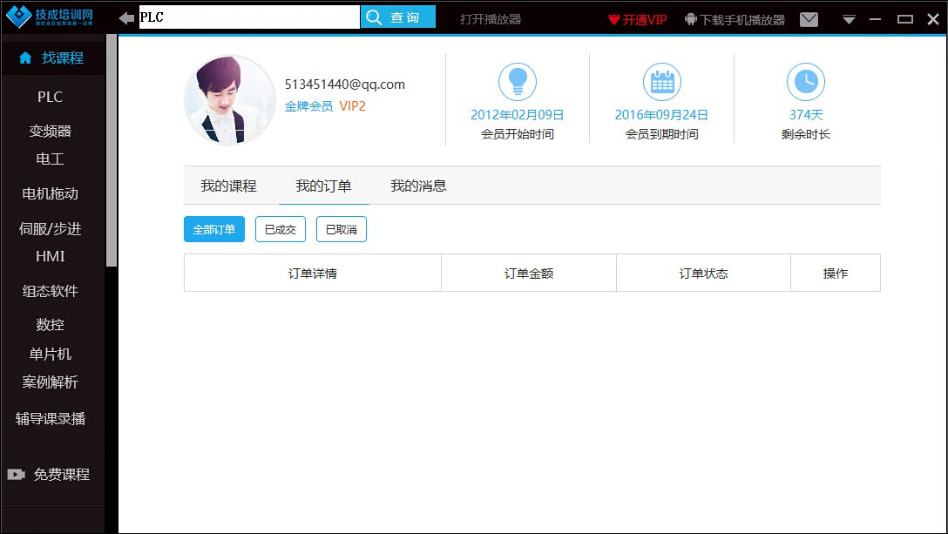Screen dimensions: 948x534
Task: Show all orders with 全部订单 filter
Action: [x=214, y=230]
